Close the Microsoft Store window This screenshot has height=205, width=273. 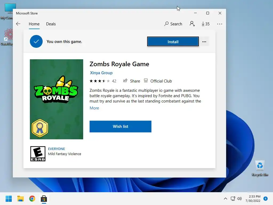[220, 13]
